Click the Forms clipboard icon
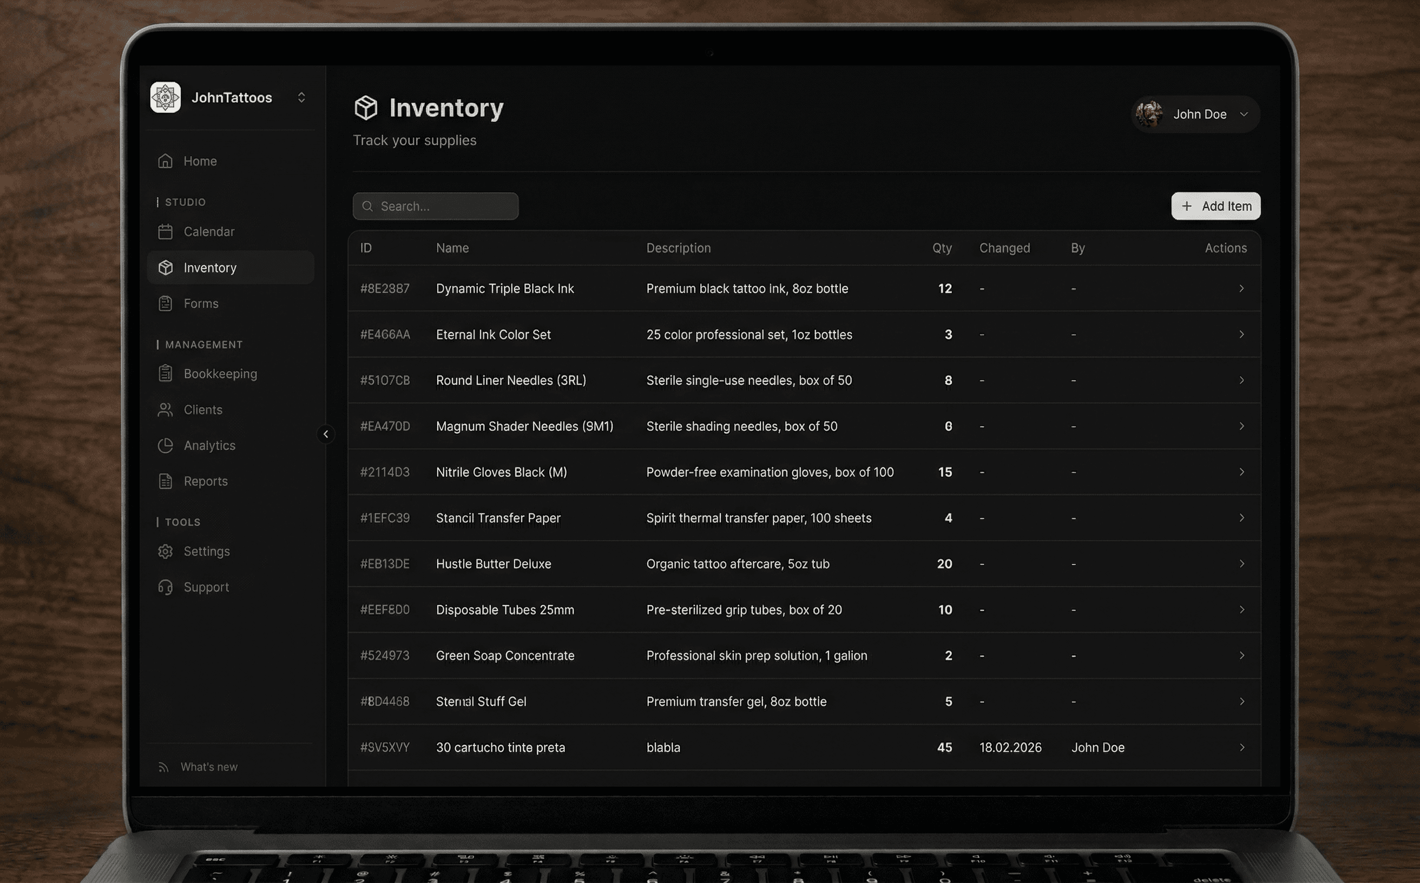 [x=165, y=304]
